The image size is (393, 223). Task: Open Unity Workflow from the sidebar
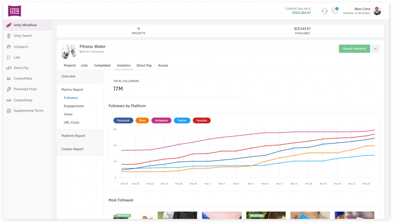(25, 25)
